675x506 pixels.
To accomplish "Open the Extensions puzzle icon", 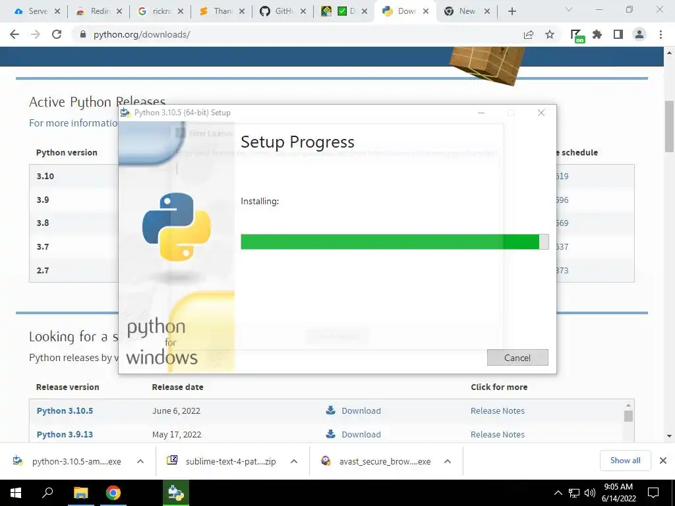I will pos(597,34).
